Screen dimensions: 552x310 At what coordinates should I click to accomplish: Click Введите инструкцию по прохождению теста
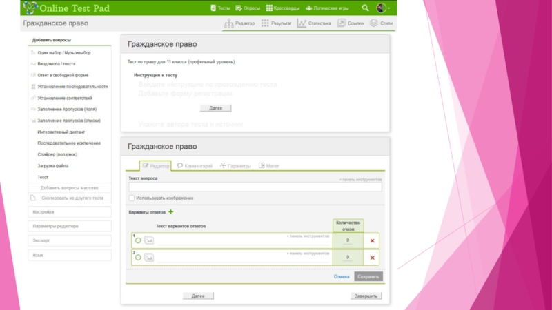pos(208,84)
